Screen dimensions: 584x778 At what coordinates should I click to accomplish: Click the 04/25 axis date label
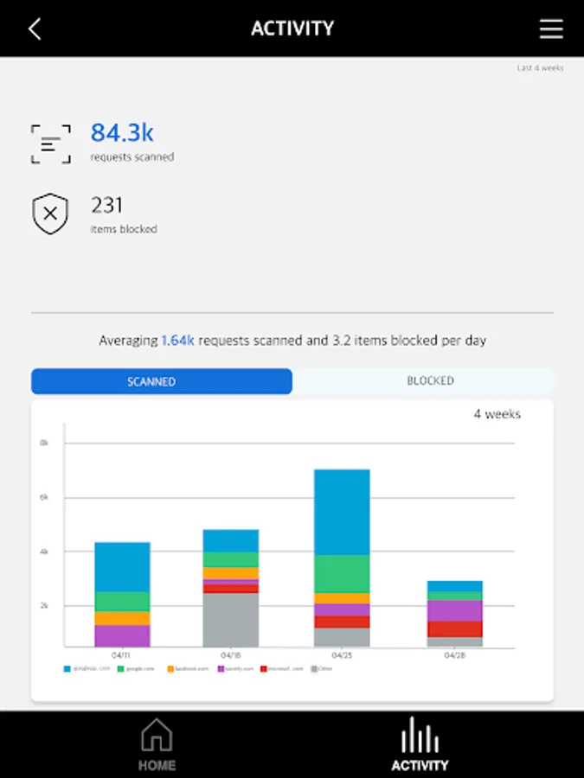[342, 655]
